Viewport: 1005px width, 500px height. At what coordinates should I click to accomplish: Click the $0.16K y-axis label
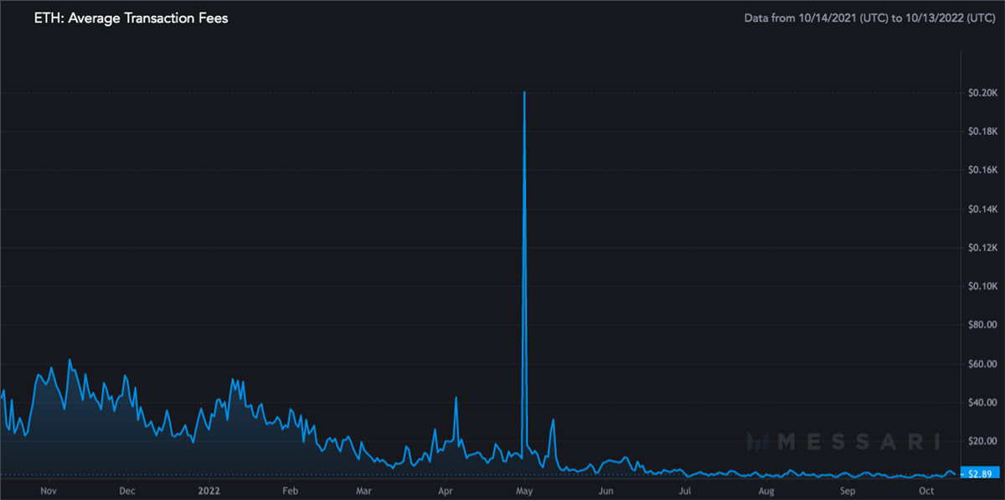(x=982, y=170)
